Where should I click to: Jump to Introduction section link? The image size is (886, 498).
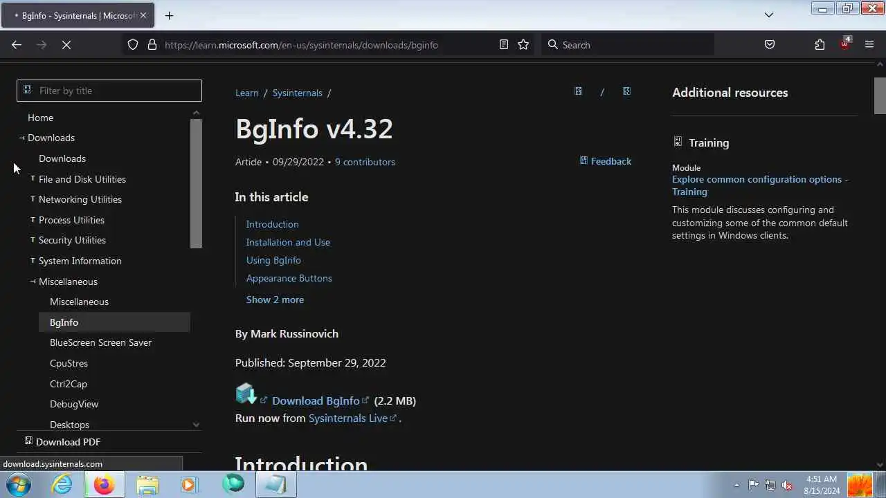[272, 224]
